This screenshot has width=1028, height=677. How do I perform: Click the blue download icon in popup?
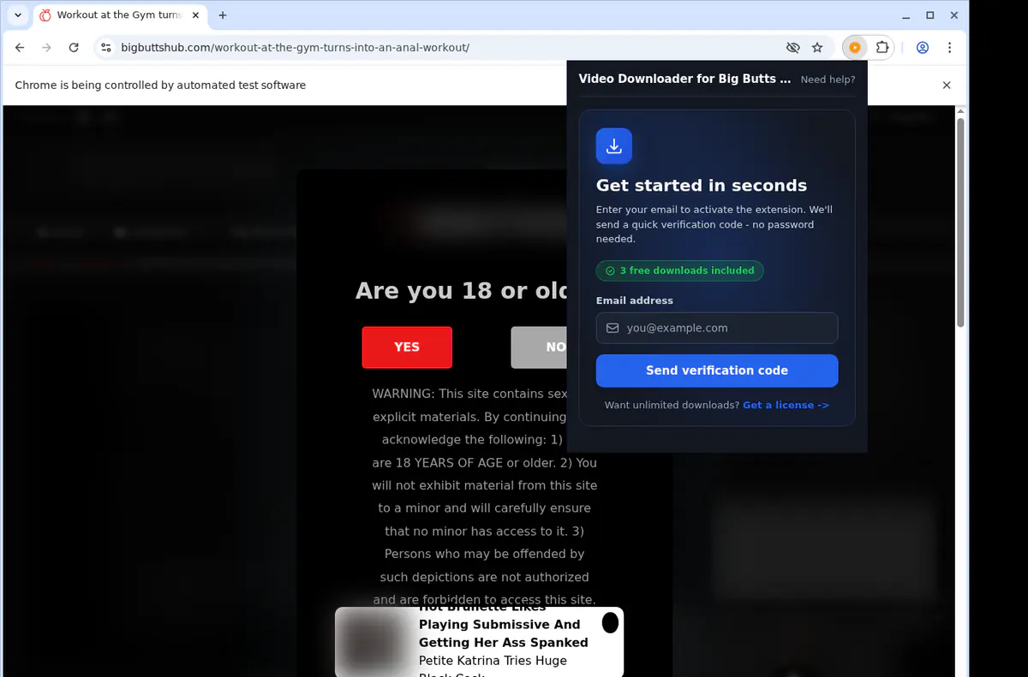click(x=614, y=146)
